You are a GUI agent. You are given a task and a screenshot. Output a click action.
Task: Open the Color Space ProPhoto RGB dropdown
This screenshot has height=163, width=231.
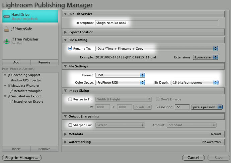(x=120, y=82)
